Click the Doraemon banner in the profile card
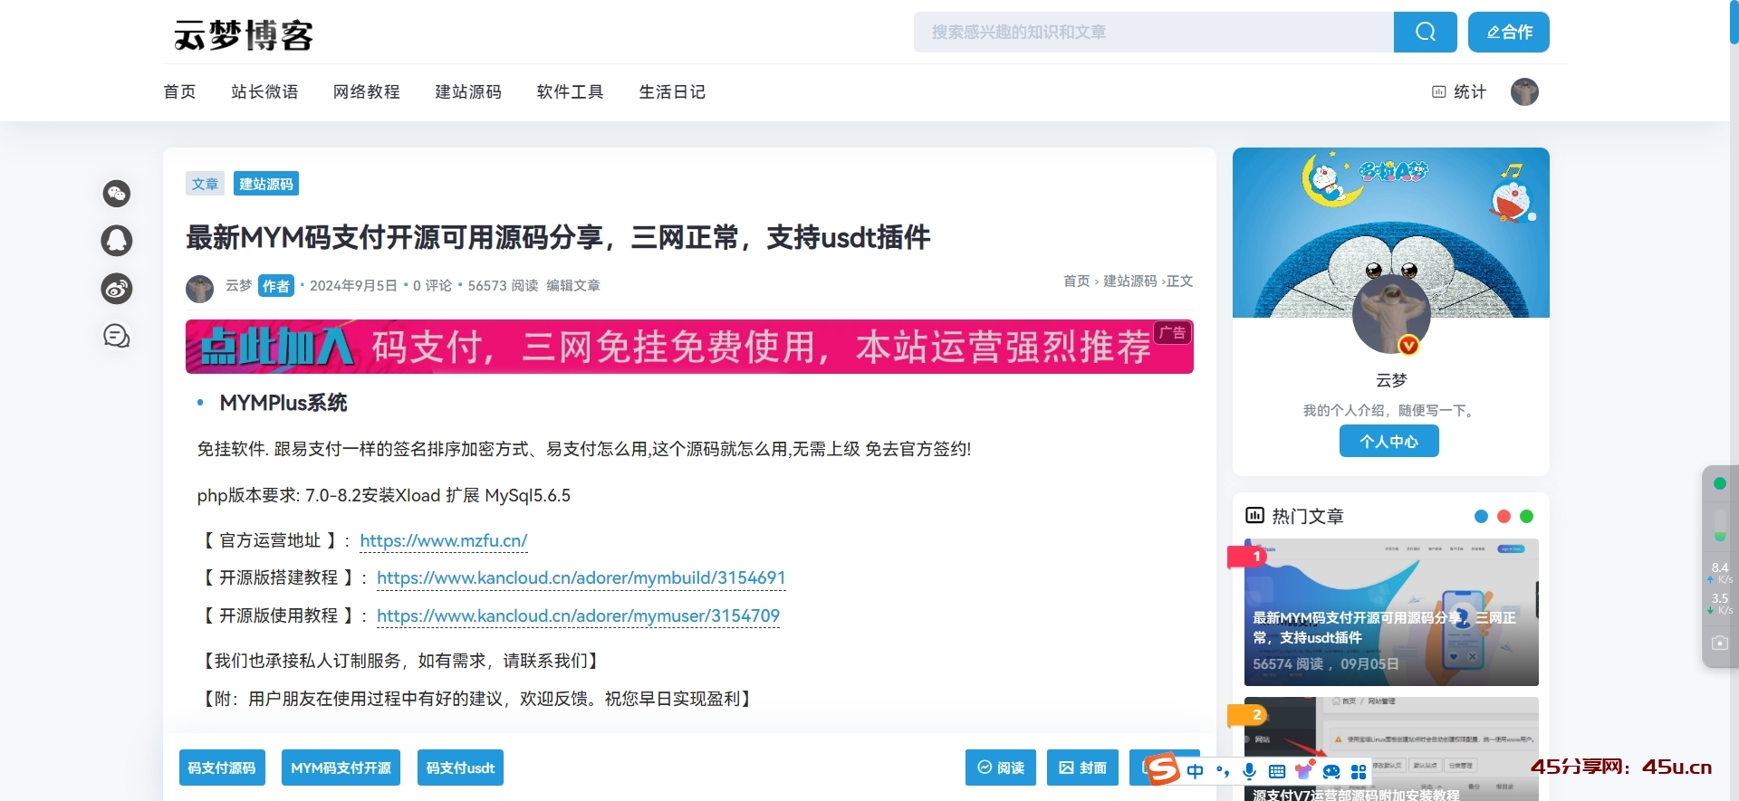The height and width of the screenshot is (801, 1739). (x=1391, y=233)
